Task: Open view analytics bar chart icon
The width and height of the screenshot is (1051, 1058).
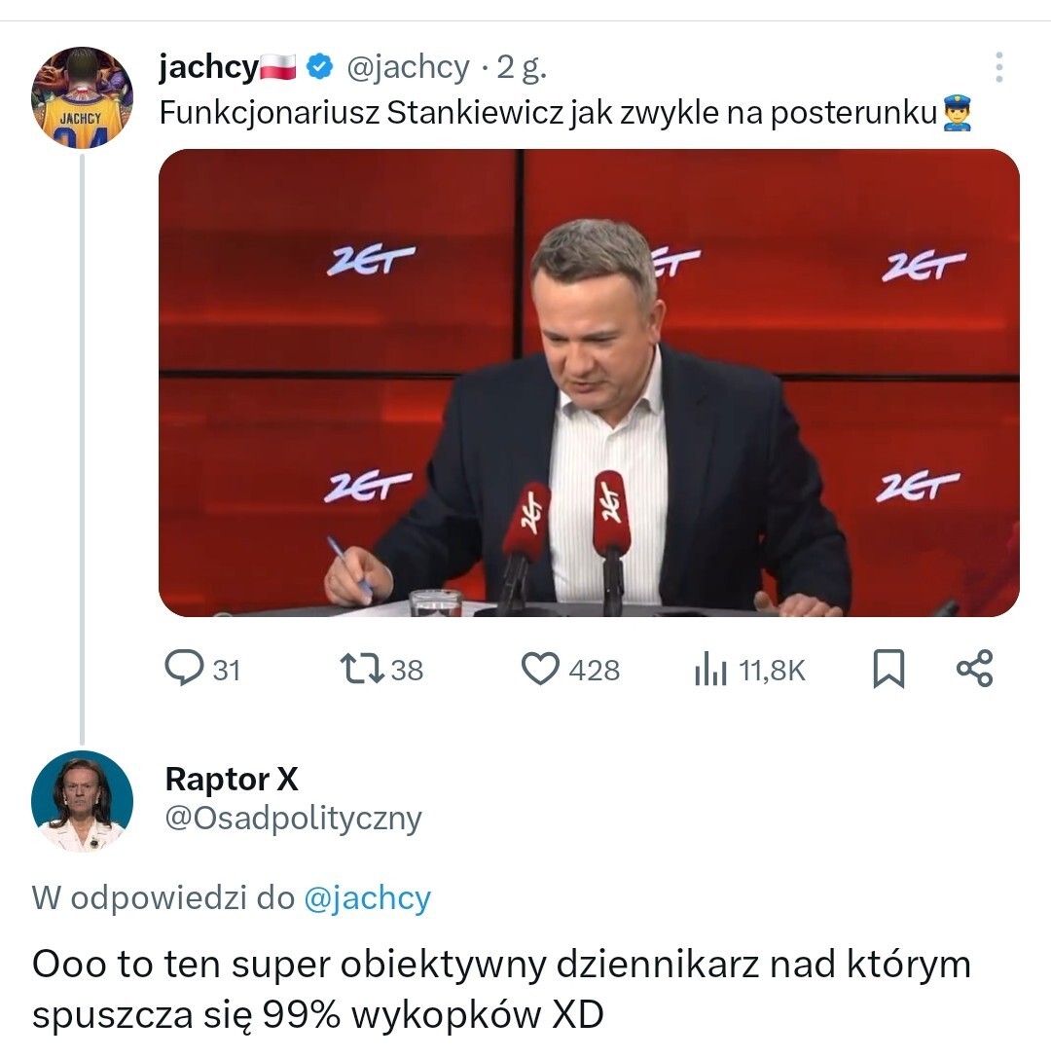Action: (x=710, y=670)
